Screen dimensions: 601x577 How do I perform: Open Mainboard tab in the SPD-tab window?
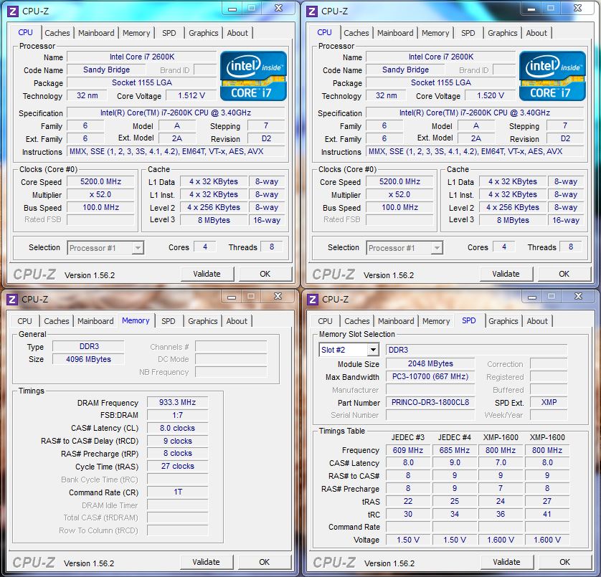[x=396, y=321]
